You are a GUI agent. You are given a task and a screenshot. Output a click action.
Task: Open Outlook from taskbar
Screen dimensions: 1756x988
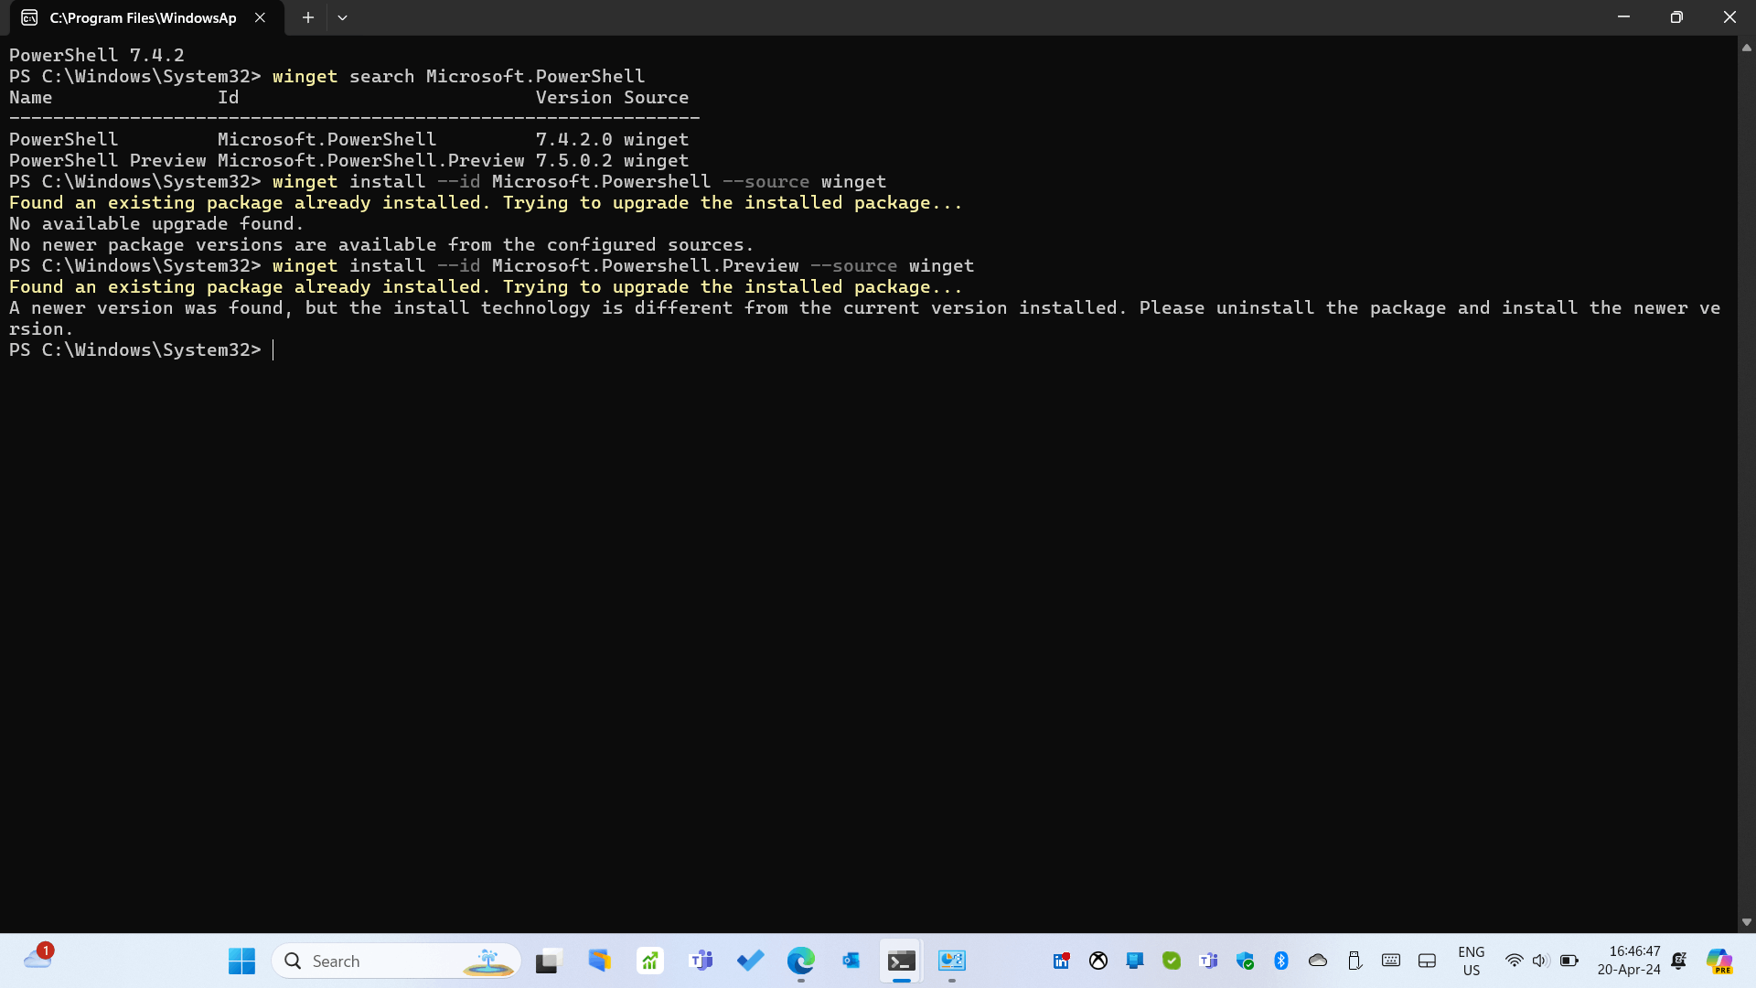point(851,961)
